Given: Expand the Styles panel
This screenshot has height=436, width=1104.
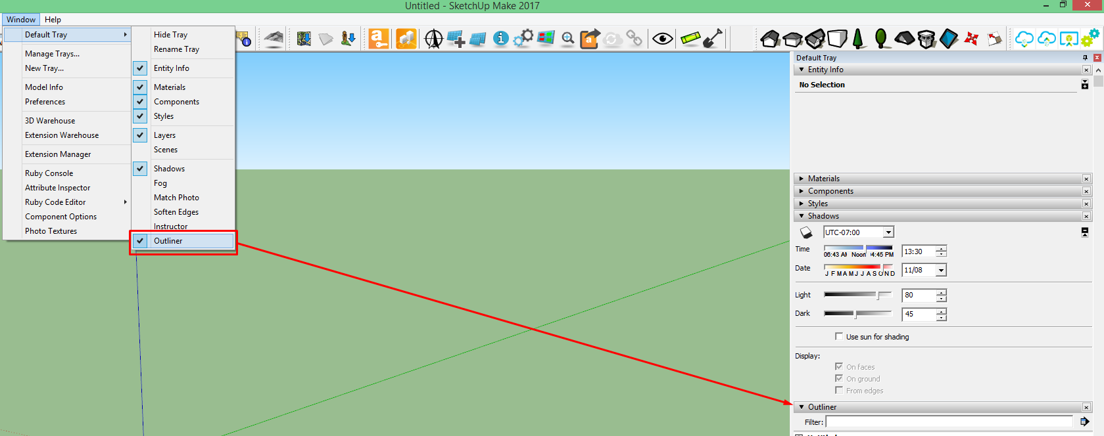Looking at the screenshot, I should pyautogui.click(x=801, y=204).
